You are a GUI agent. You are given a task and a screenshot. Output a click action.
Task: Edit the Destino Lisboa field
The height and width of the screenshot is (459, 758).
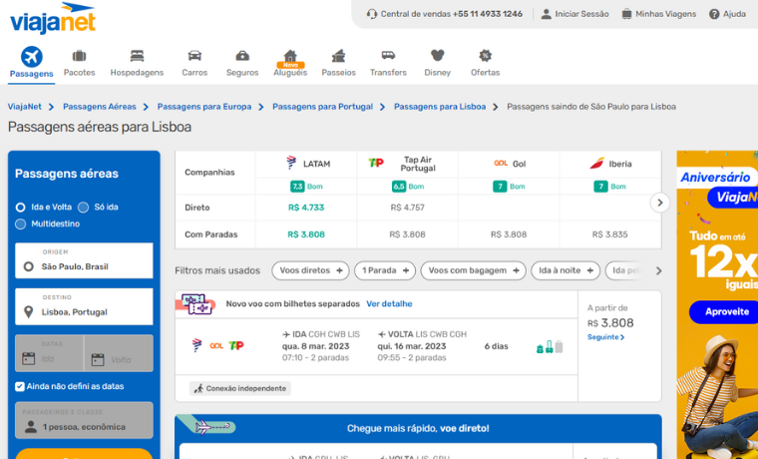84,306
